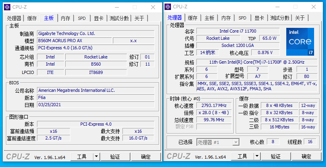Click 确定 button in left CPU-Z window

(146, 157)
